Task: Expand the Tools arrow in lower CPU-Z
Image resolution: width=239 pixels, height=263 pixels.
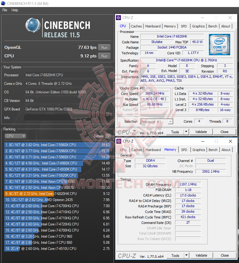Action: pyautogui.click(x=186, y=255)
